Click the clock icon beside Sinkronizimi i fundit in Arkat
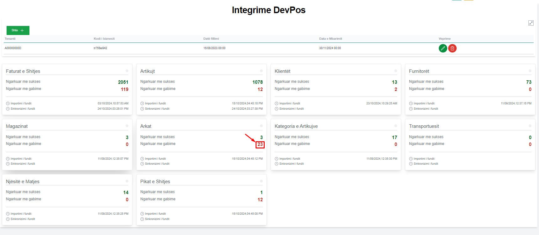The image size is (539, 235). click(142, 164)
